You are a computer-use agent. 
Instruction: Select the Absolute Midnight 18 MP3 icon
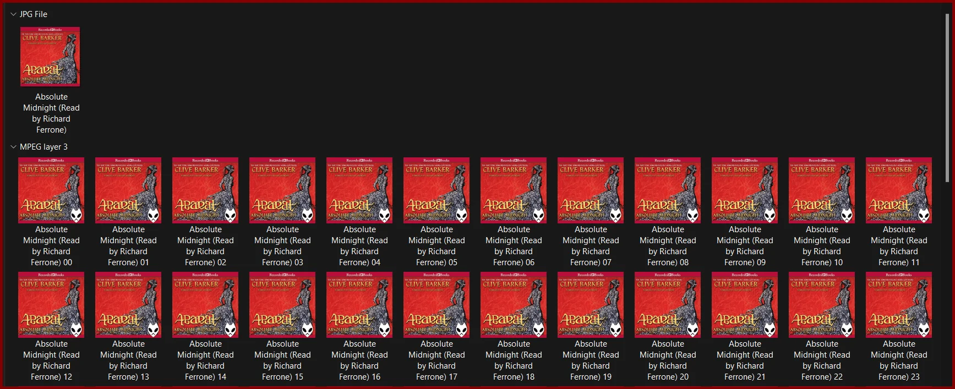[514, 305]
